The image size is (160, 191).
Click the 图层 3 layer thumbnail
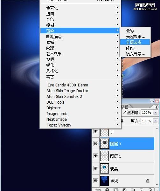(104, 144)
